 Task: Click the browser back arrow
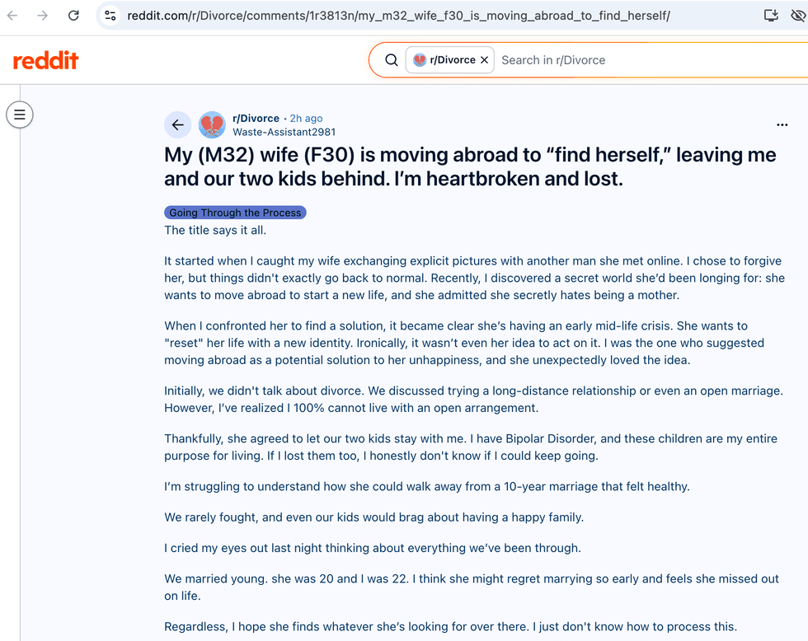tap(12, 16)
